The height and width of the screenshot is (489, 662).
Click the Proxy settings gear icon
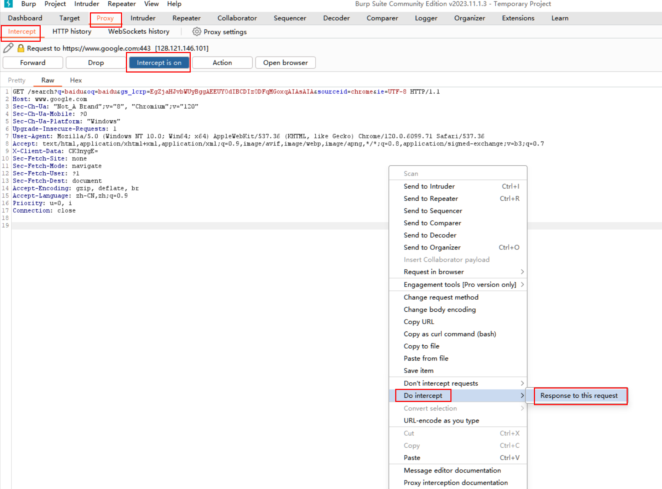196,32
